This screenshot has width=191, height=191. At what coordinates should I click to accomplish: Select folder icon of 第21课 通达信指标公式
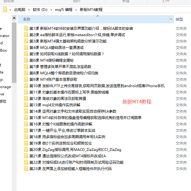[x=26, y=156]
